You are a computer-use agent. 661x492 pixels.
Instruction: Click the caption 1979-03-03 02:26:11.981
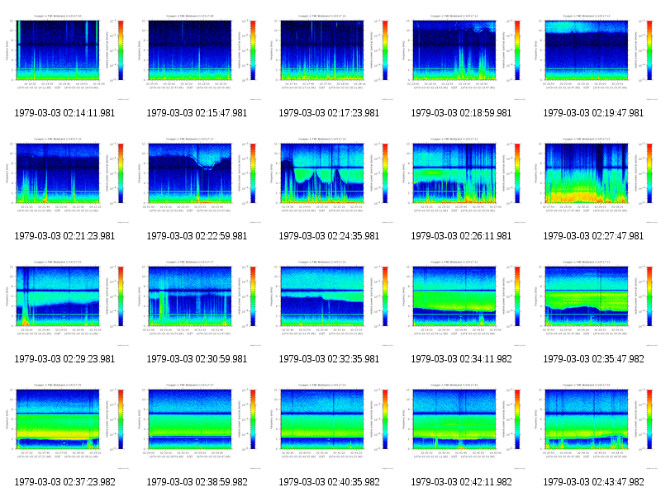point(461,236)
